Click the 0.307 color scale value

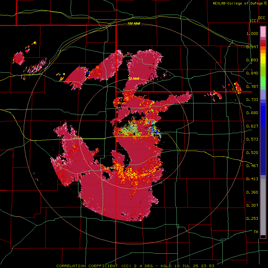pyautogui.click(x=252, y=205)
